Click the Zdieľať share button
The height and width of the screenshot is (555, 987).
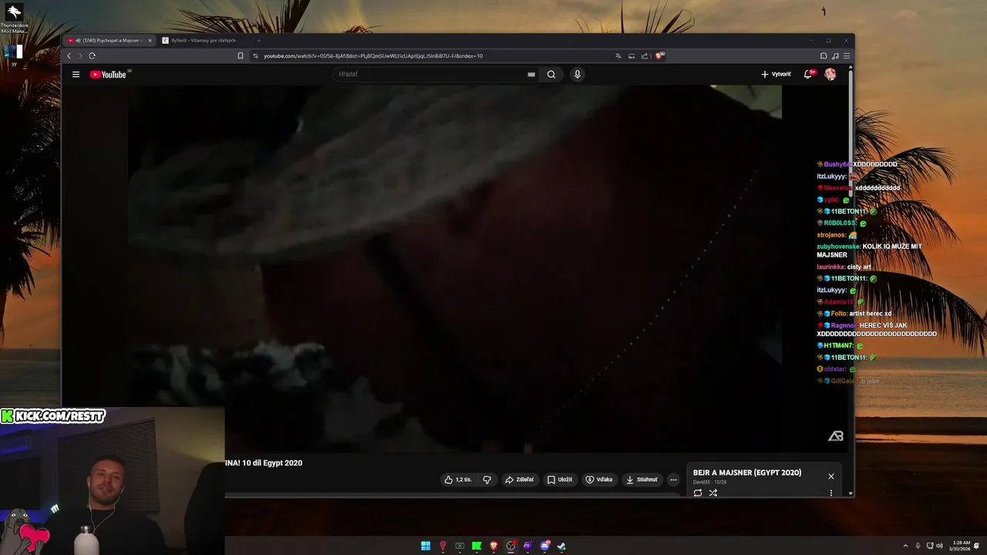pos(519,479)
